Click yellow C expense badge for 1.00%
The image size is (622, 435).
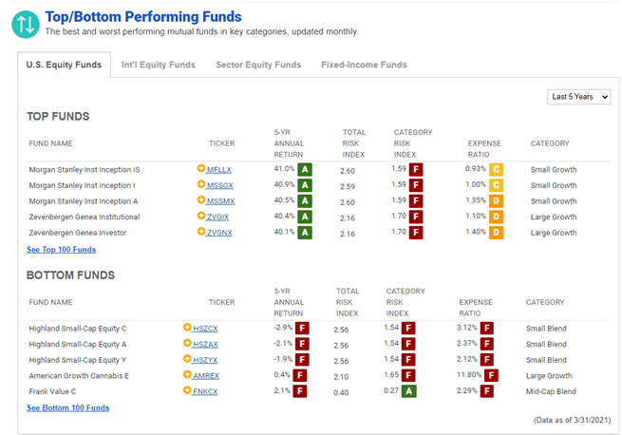496,185
